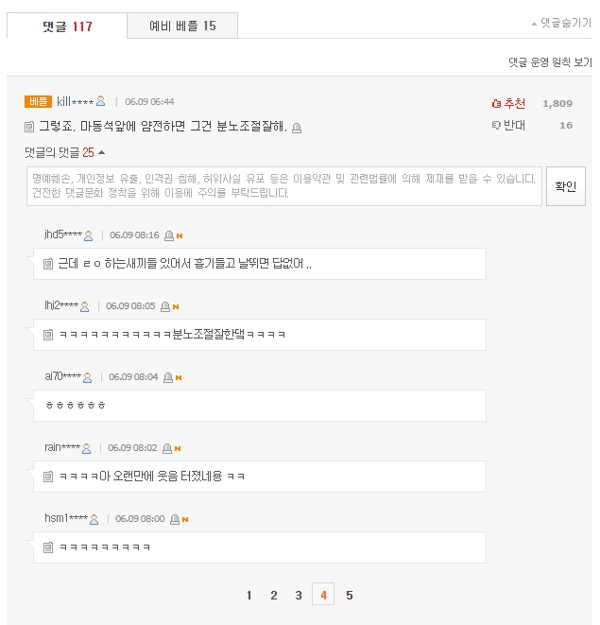The height and width of the screenshot is (625, 600).
Task: Go to replies page 5
Action: pos(350,595)
